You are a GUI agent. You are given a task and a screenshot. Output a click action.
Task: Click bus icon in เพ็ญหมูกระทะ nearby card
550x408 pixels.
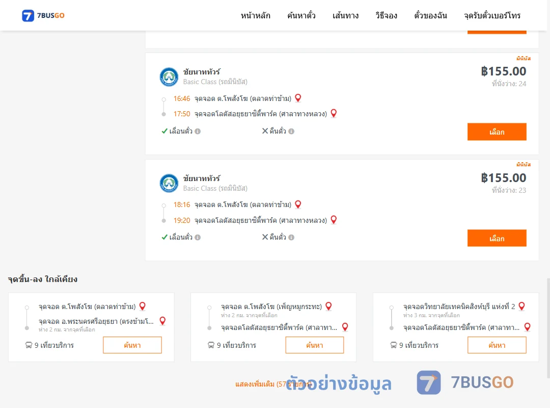coord(211,345)
